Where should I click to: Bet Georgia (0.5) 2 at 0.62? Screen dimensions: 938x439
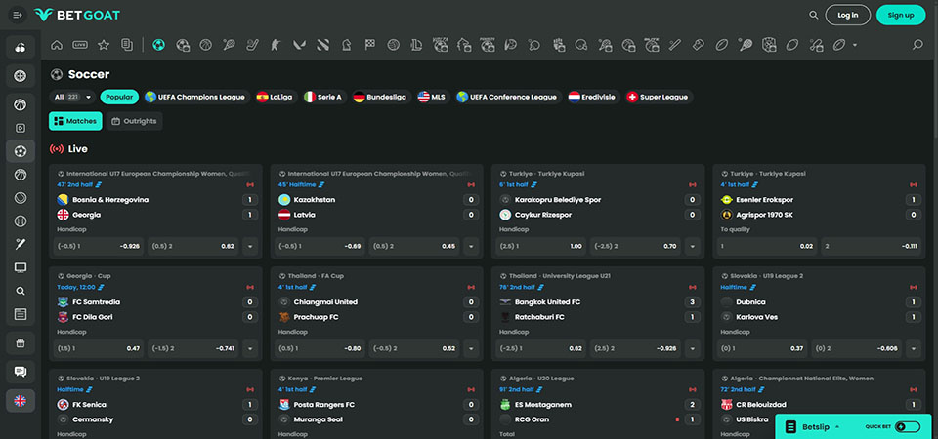[193, 246]
